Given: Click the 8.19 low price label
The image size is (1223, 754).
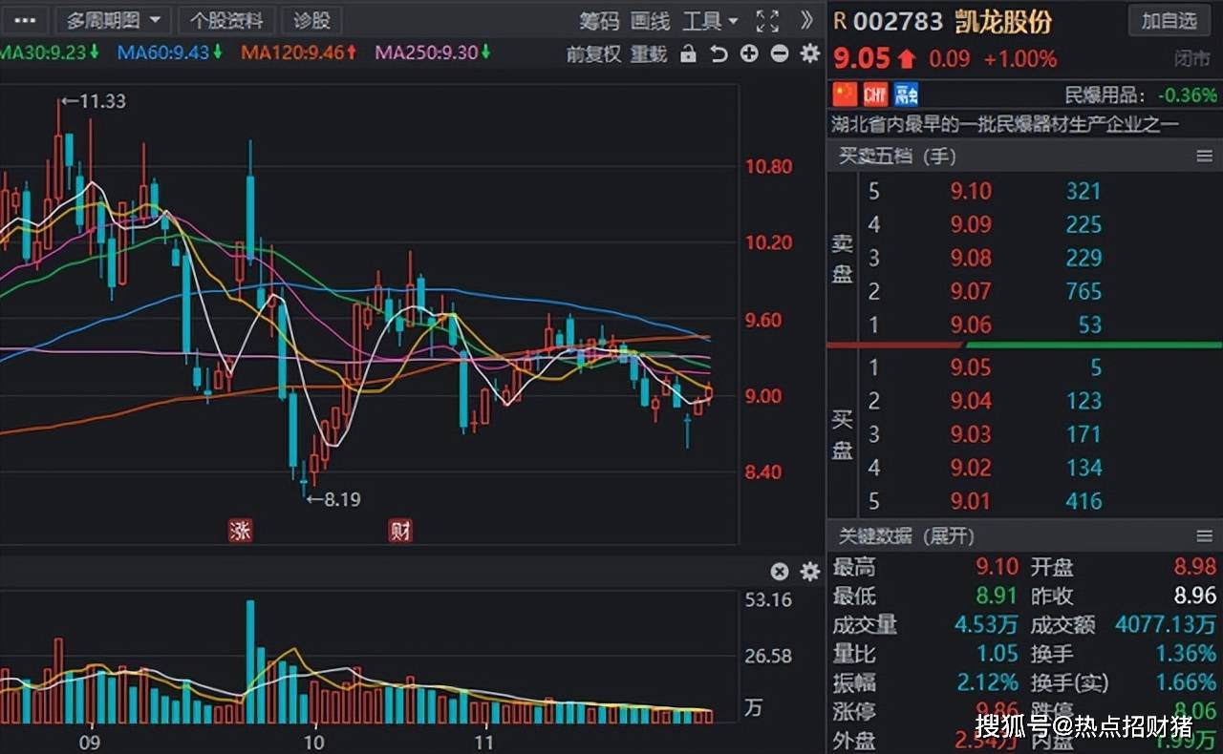Looking at the screenshot, I should [x=341, y=498].
